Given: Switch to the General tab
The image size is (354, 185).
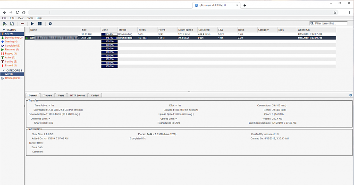Looking at the screenshot, I should 33,96.
